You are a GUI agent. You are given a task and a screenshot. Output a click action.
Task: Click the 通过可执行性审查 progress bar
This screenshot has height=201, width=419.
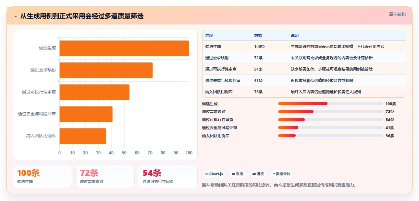[x=330, y=120]
